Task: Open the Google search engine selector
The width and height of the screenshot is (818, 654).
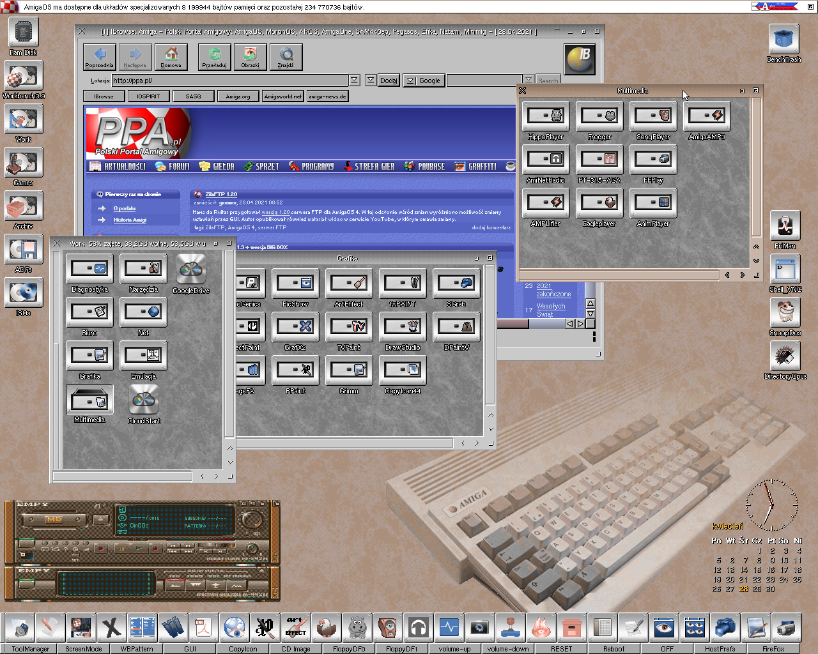Action: tap(423, 80)
